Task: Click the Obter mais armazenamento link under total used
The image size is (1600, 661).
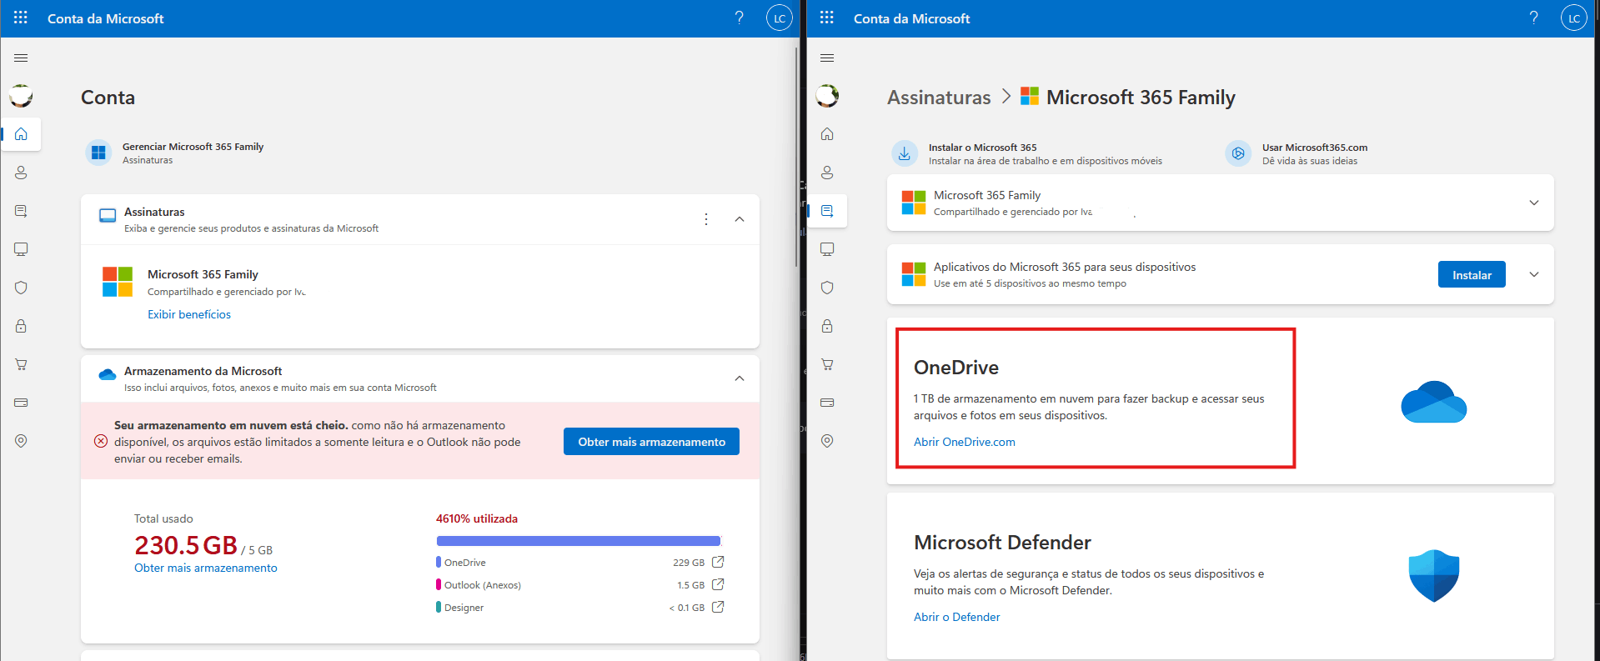Action: point(206,568)
